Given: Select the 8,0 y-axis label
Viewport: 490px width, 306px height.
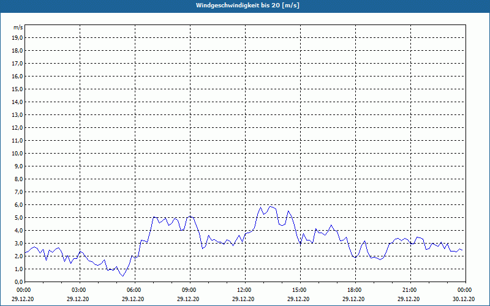Looking at the screenshot, I should (18, 179).
